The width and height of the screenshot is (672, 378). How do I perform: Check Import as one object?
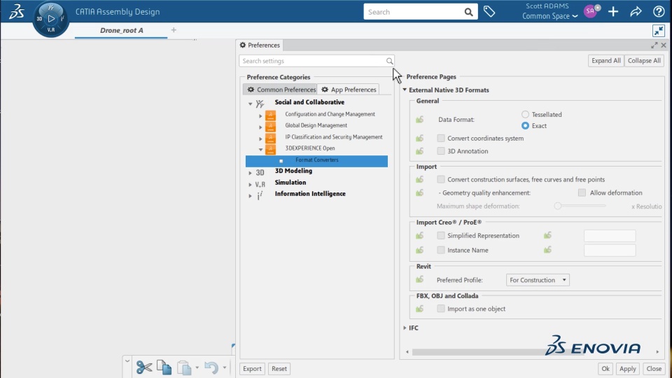(x=440, y=309)
